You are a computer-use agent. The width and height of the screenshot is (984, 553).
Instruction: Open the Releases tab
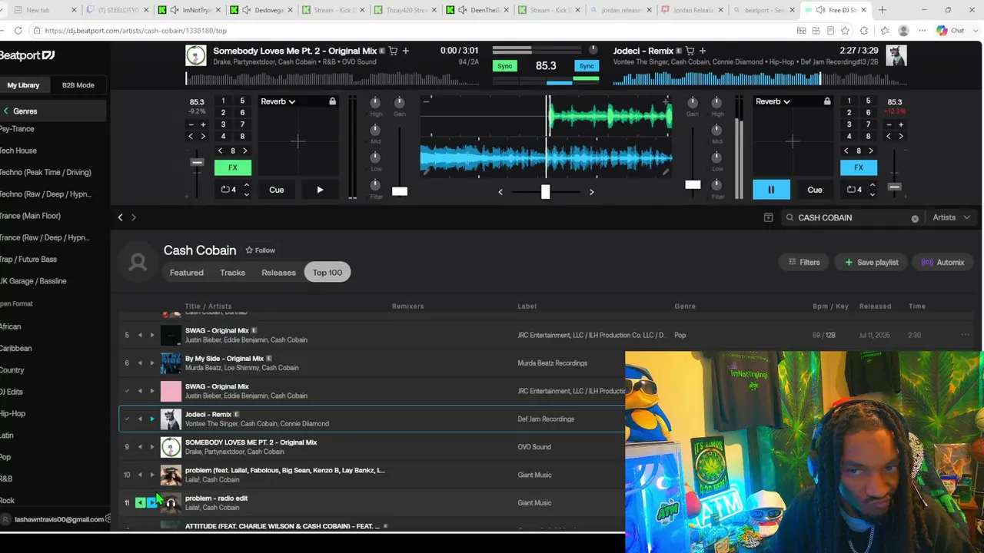[278, 273]
